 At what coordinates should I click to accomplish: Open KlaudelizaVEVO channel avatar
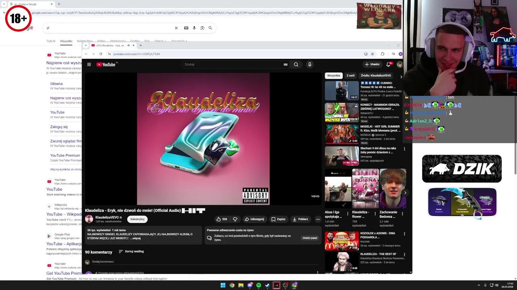point(89,219)
